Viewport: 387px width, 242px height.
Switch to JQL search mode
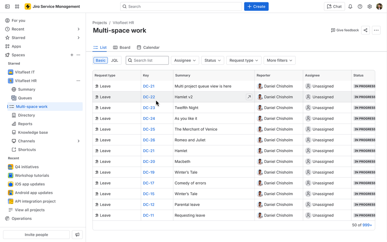click(115, 60)
